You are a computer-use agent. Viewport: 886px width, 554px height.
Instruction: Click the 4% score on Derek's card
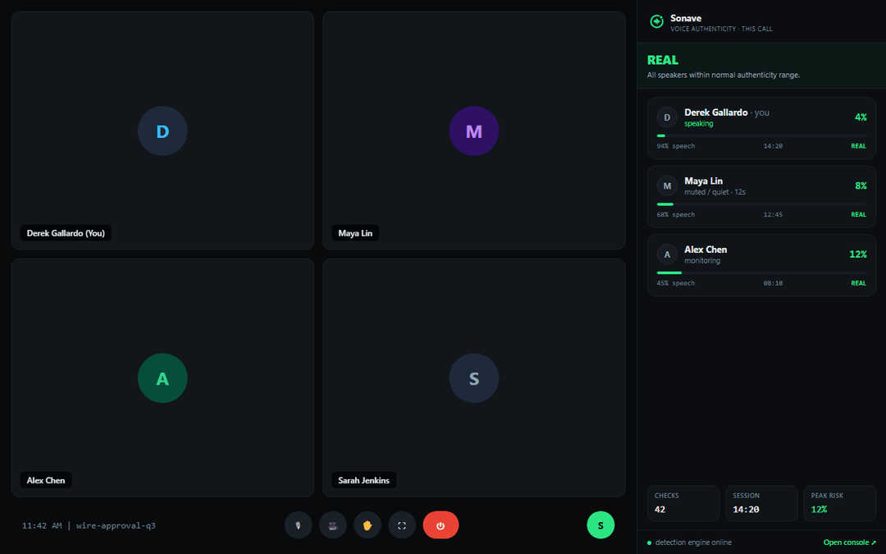click(861, 117)
